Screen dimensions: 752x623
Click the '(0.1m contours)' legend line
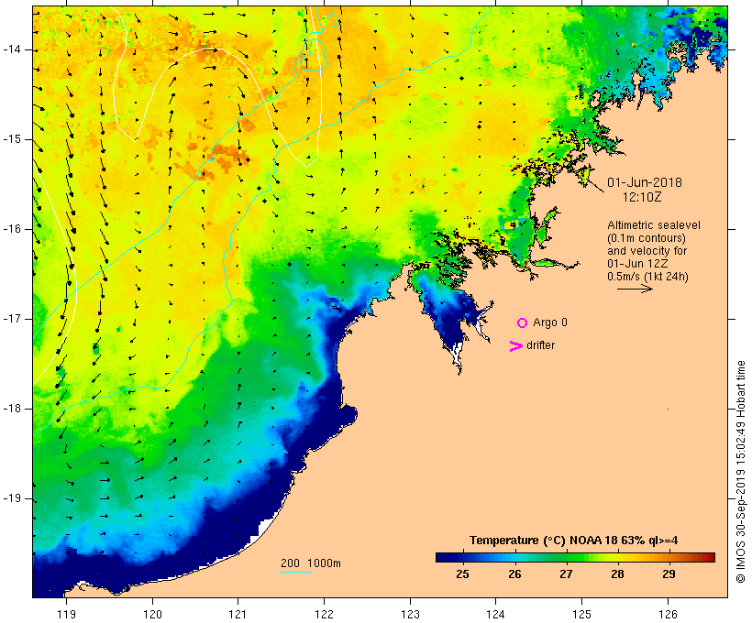[647, 238]
